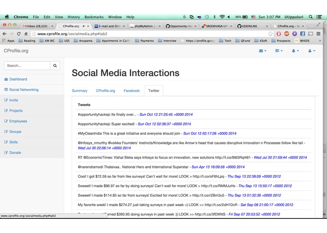Open the Reading bookmarks folder
Screen dimensions: 327x233
coord(27,41)
